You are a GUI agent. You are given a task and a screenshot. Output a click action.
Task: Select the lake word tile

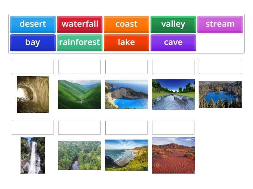(126, 43)
